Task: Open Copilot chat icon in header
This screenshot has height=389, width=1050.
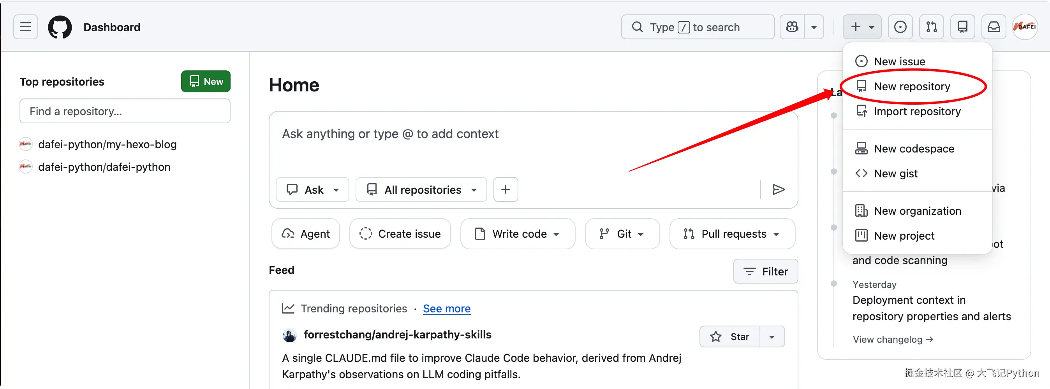Action: pos(792,27)
